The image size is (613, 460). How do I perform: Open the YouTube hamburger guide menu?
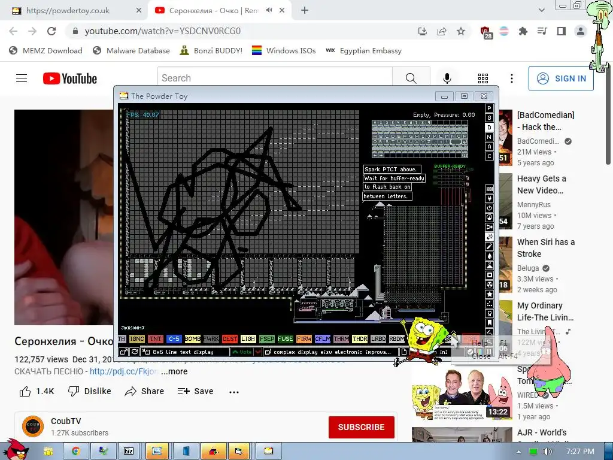(22, 78)
